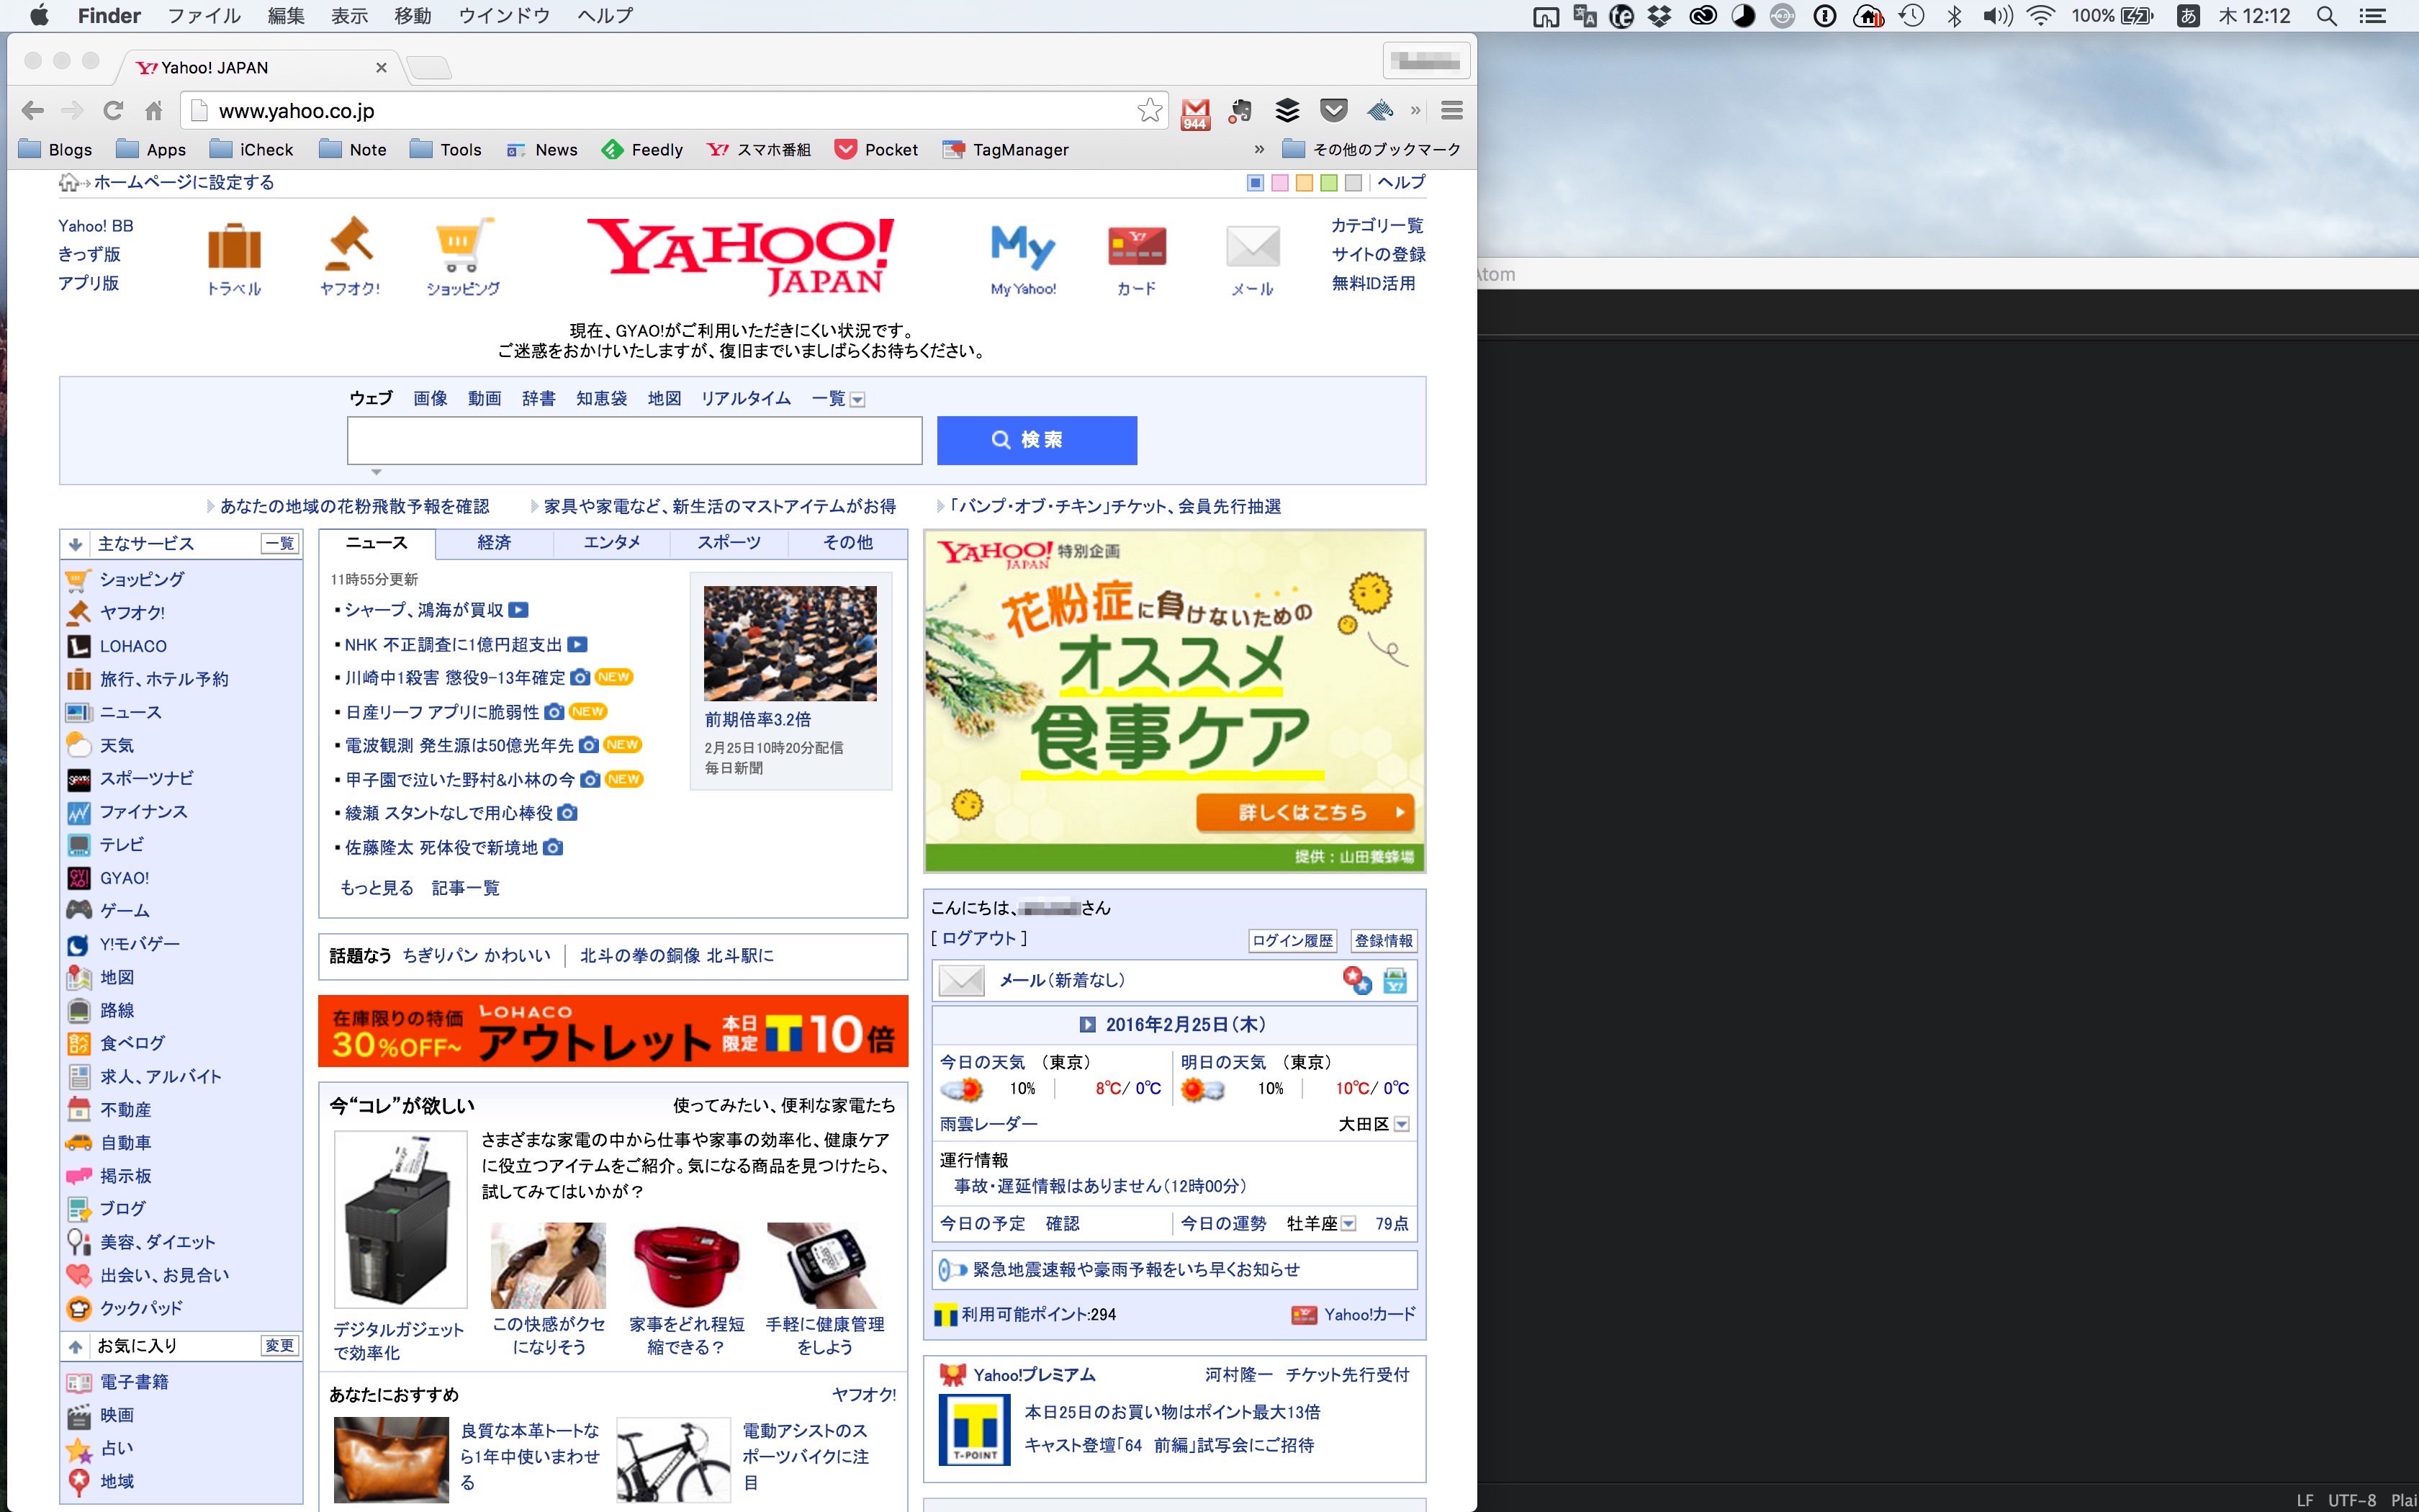The height and width of the screenshot is (1512, 2419).
Task: Open the Gmail extension icon showing 944
Action: click(x=1194, y=113)
